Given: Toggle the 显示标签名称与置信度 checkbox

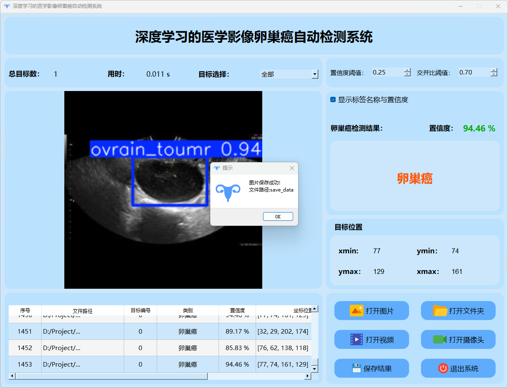Looking at the screenshot, I should coord(333,100).
